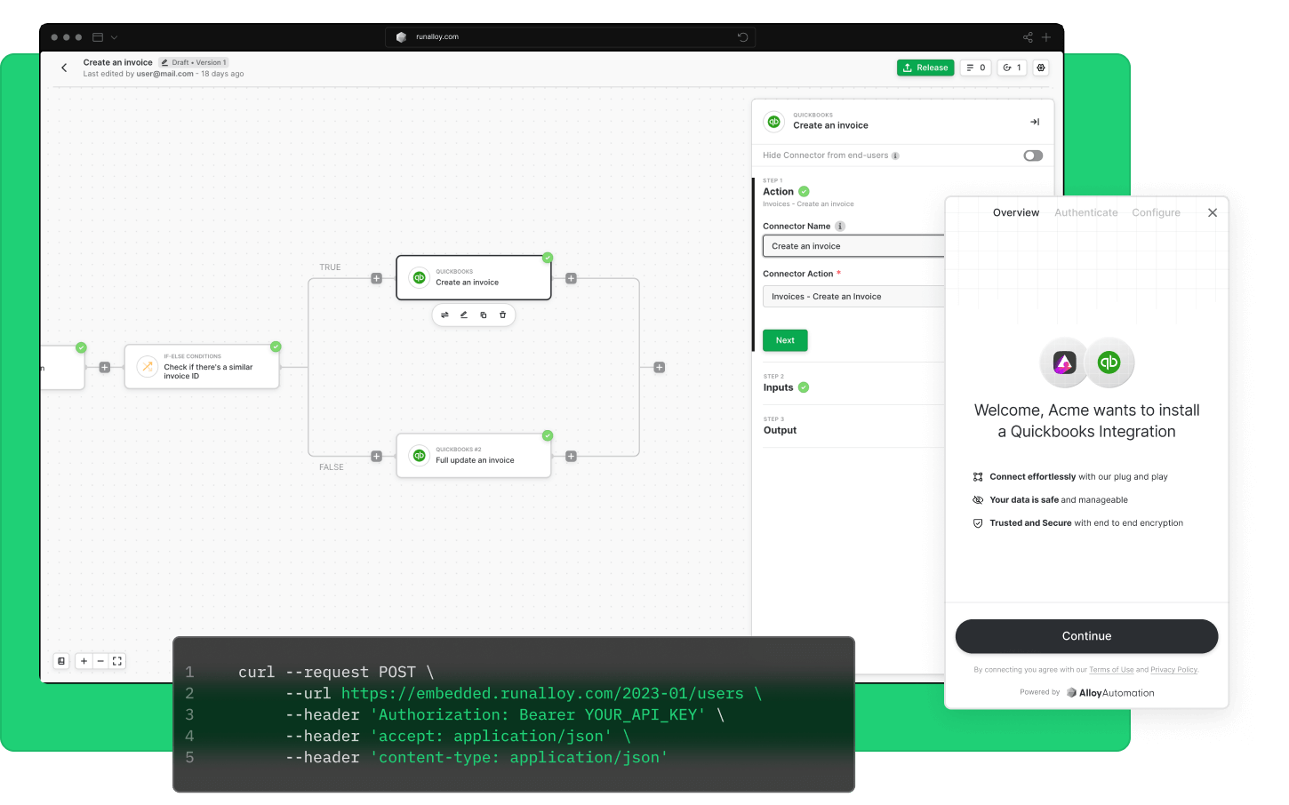Zoom out the canvas with minus

point(100,661)
